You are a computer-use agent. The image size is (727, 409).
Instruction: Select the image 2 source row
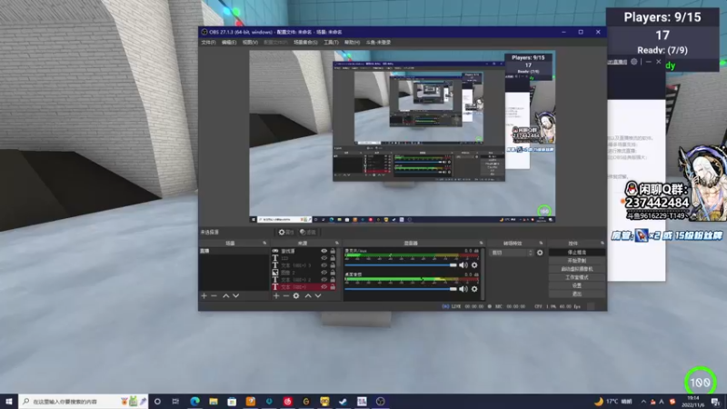click(x=304, y=273)
